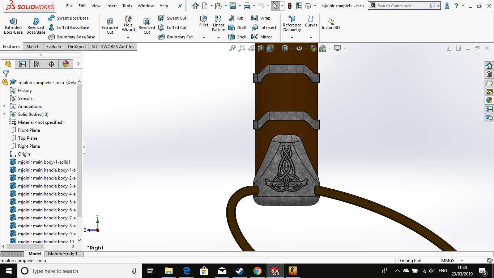This screenshot has height=278, width=494.
Task: Open the File Properties icon in the title bar
Action: tap(299, 6)
